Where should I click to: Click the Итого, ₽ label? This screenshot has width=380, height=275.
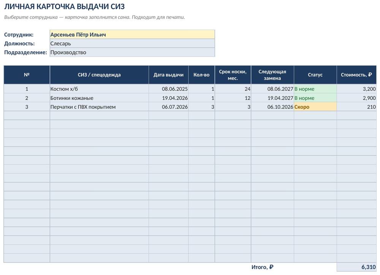pyautogui.click(x=262, y=267)
